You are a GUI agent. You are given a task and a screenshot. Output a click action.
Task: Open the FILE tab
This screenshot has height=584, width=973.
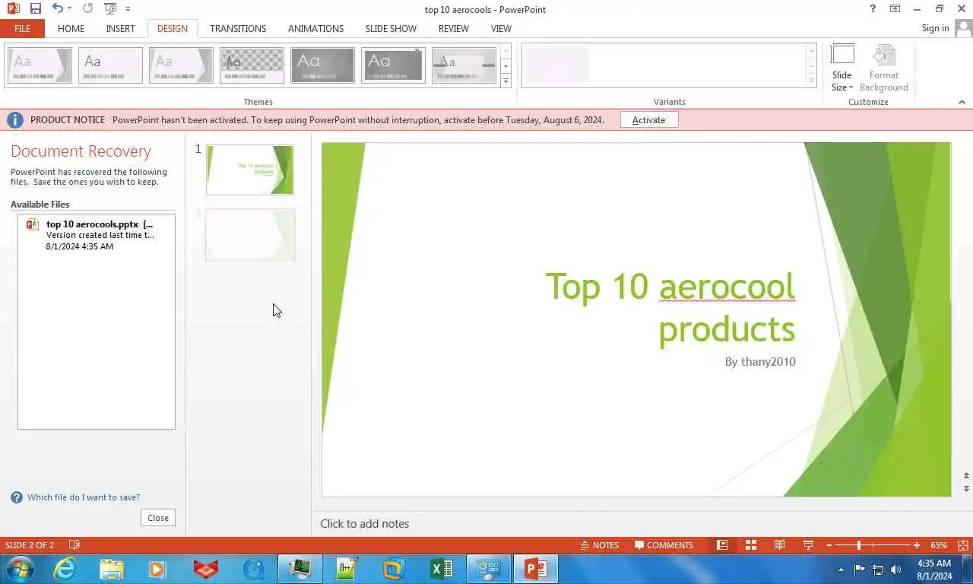[x=22, y=28]
